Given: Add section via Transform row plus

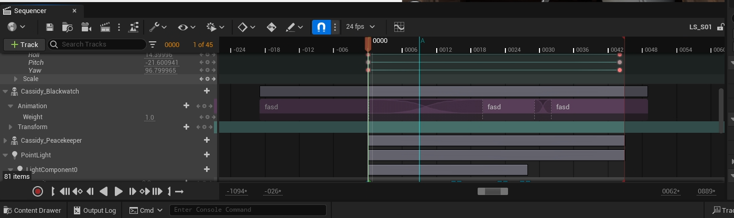Looking at the screenshot, I should (186, 127).
